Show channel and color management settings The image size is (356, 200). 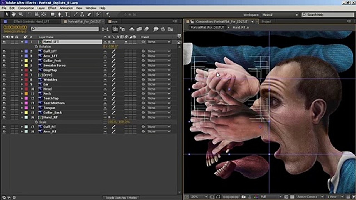(x=256, y=197)
